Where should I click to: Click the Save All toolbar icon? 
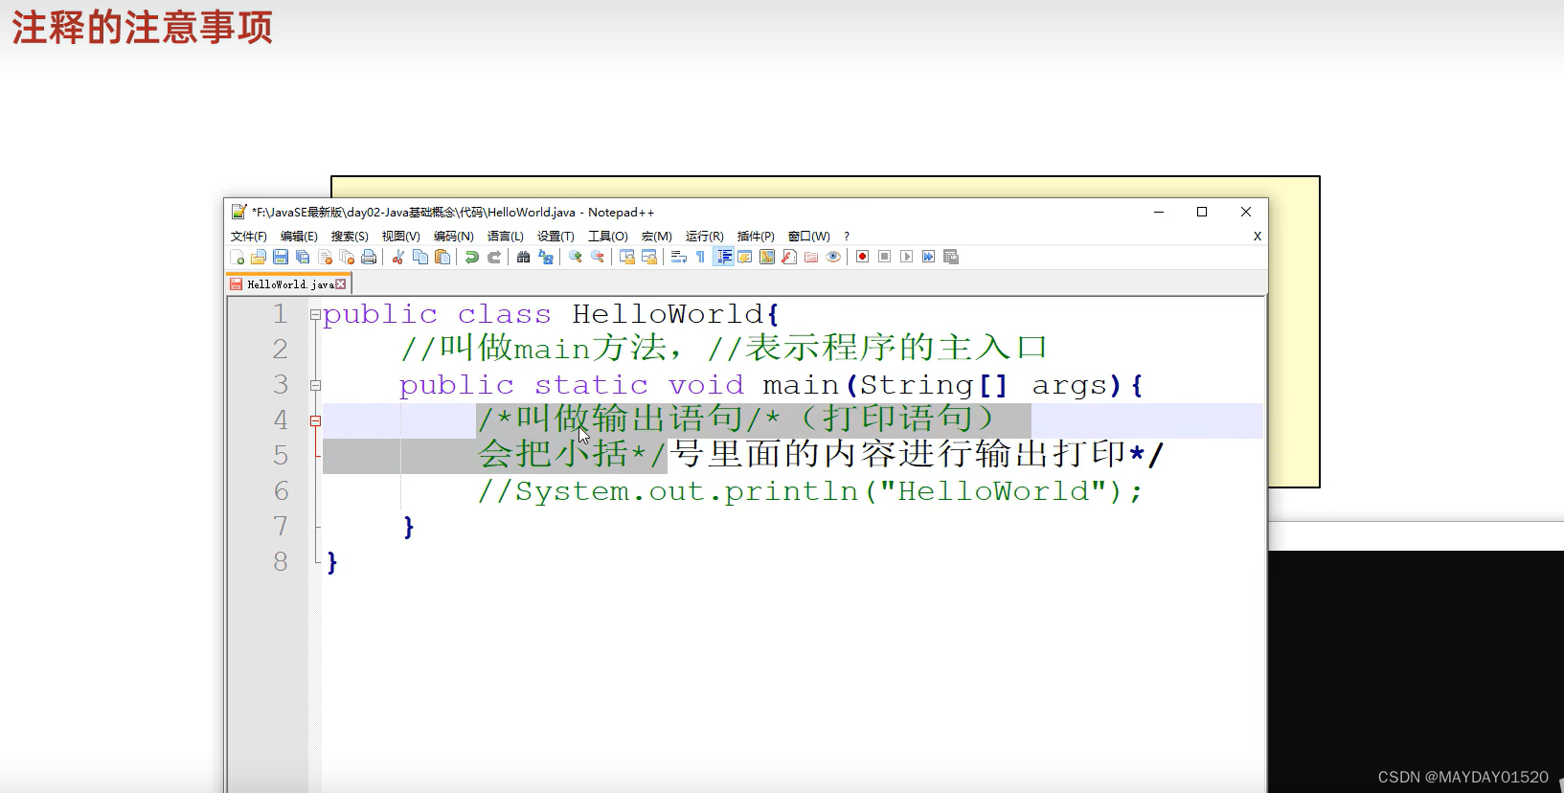tap(303, 257)
